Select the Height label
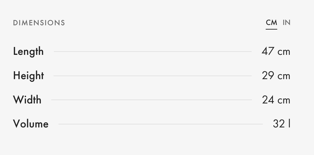The width and height of the screenshot is (314, 155). click(29, 76)
